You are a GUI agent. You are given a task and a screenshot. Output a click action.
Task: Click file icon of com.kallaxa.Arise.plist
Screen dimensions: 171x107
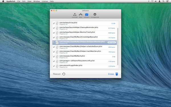[57, 23]
